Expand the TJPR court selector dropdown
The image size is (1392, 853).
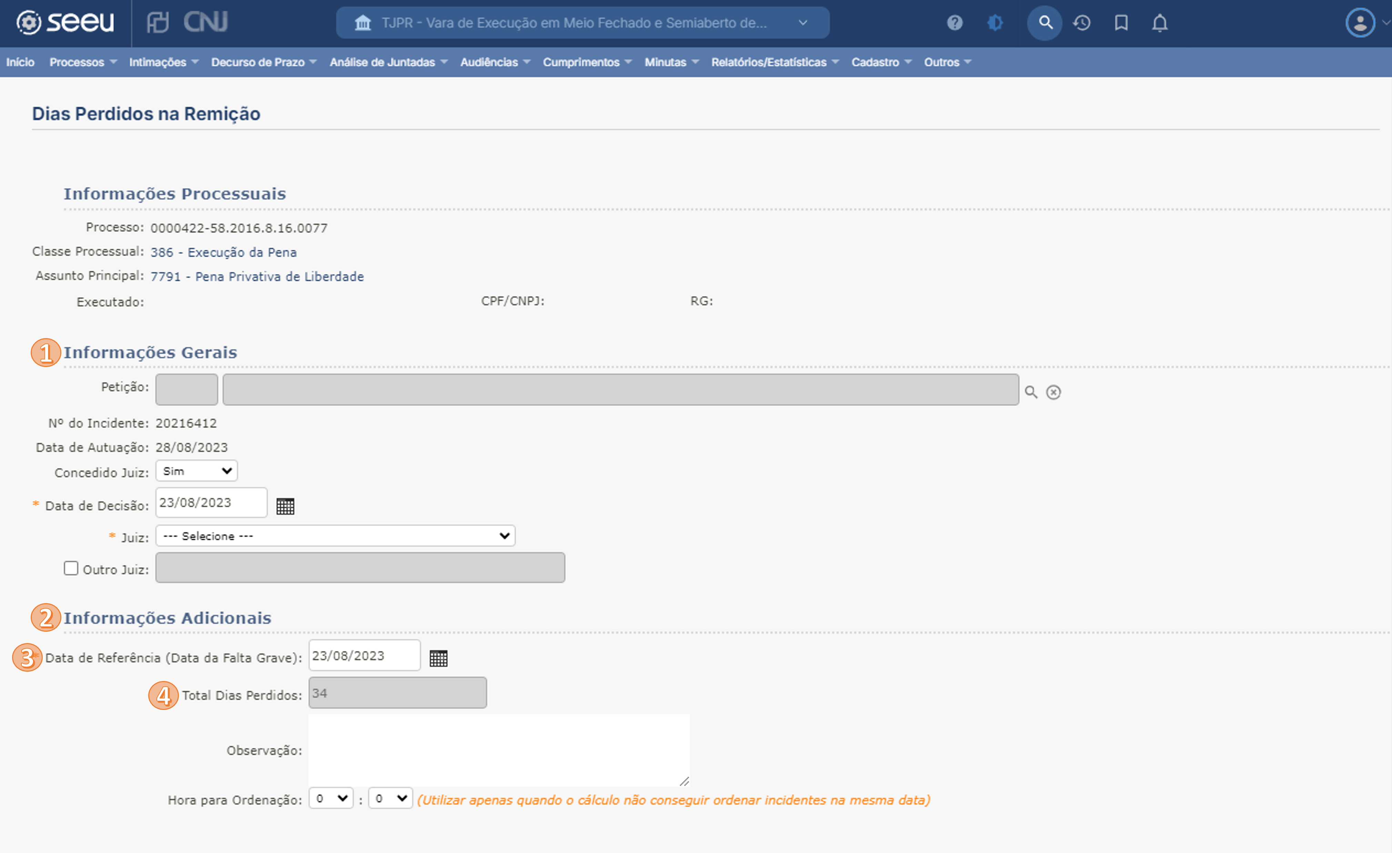tap(803, 23)
